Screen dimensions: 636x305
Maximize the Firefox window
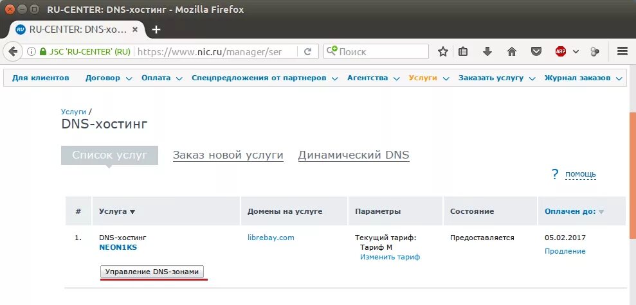tap(35, 9)
